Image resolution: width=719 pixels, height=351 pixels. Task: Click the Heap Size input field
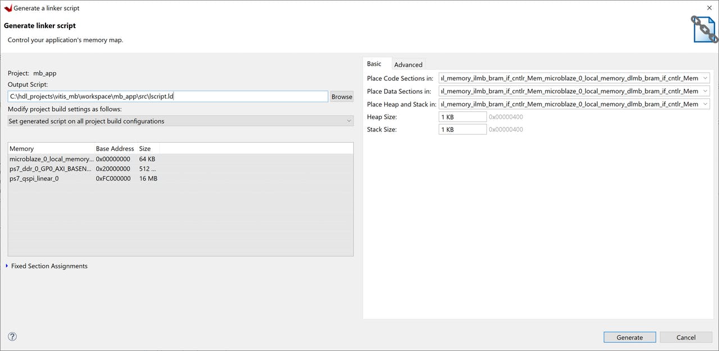pyautogui.click(x=462, y=117)
